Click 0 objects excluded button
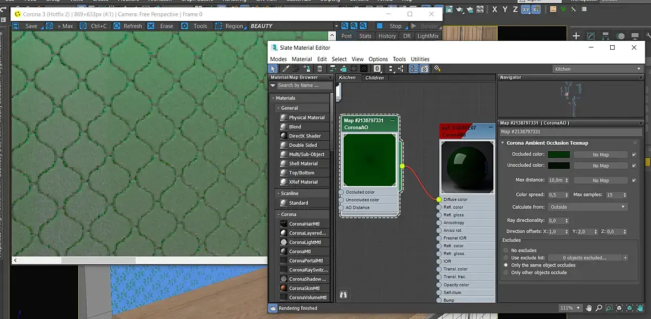The width and height of the screenshot is (651, 319). point(585,258)
